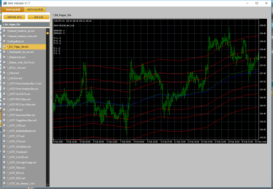Select !!channel_breakout_basic.ex4 in the indicator list

(22, 36)
